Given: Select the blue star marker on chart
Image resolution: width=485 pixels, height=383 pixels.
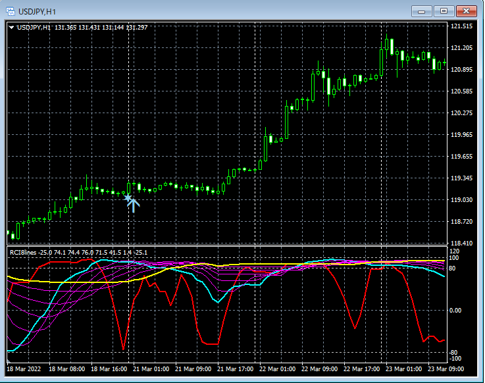Looking at the screenshot, I should [x=127, y=197].
